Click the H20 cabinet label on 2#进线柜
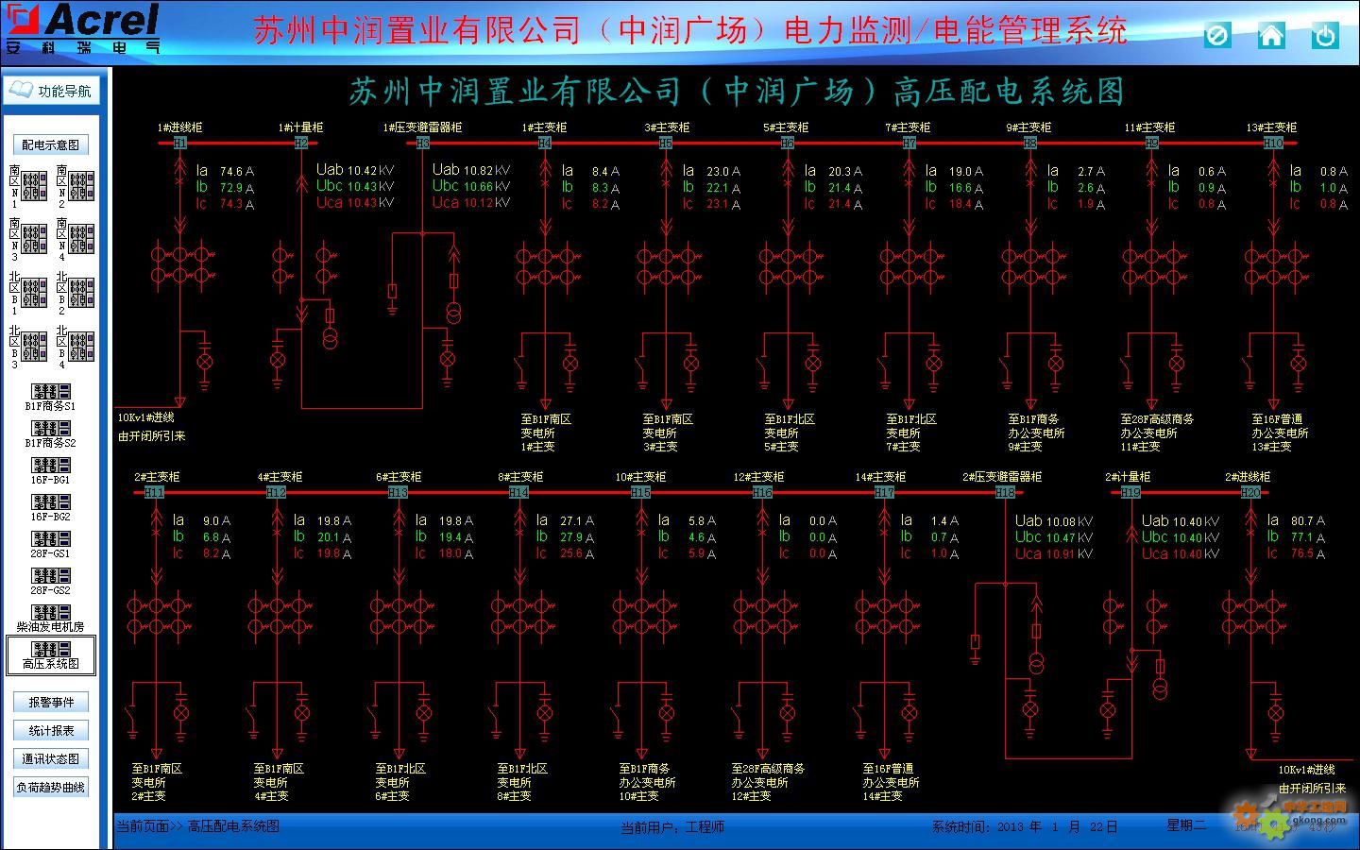Image resolution: width=1360 pixels, height=850 pixels. coord(1250,493)
